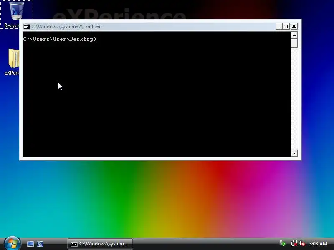The height and width of the screenshot is (250, 334).
Task: Open Switch between windows quick launch icon
Action: pyautogui.click(x=40, y=244)
